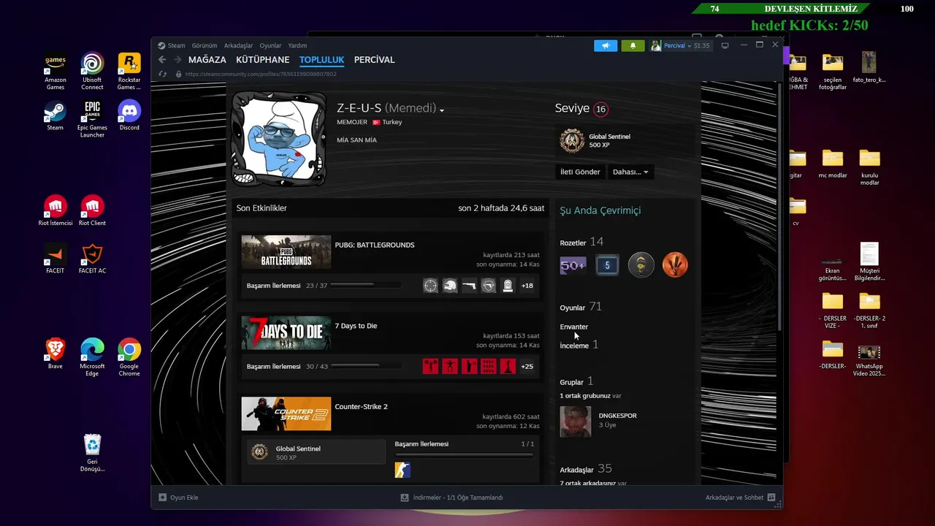The height and width of the screenshot is (526, 935).
Task: Send a message with İleti Gönder
Action: pos(580,172)
